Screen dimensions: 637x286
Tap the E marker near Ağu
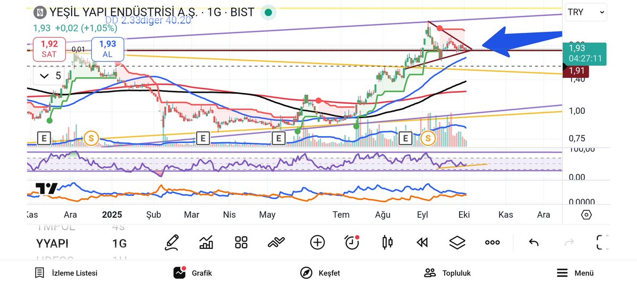coord(405,138)
